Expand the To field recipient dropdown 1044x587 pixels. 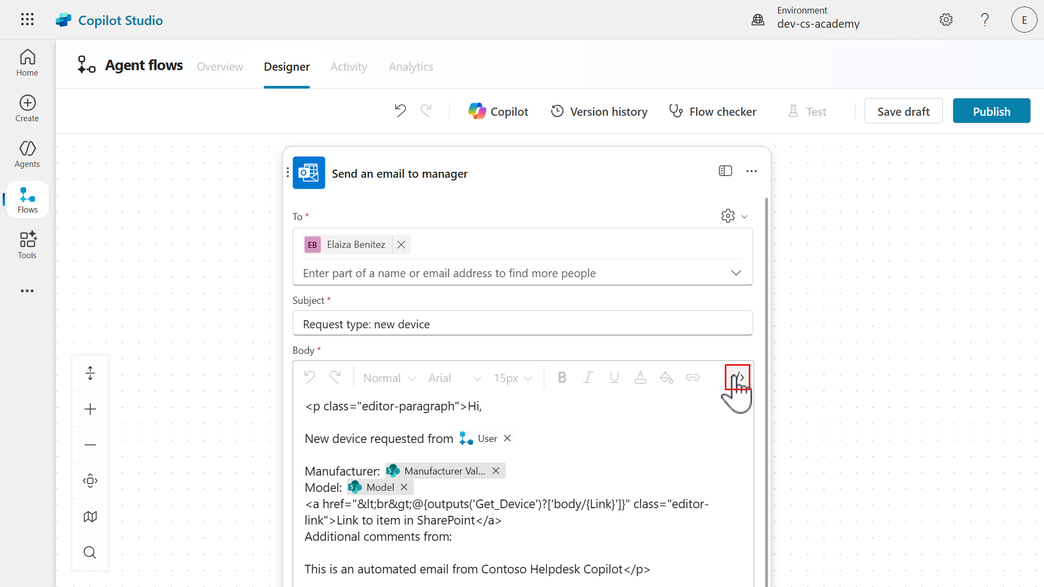(x=736, y=273)
